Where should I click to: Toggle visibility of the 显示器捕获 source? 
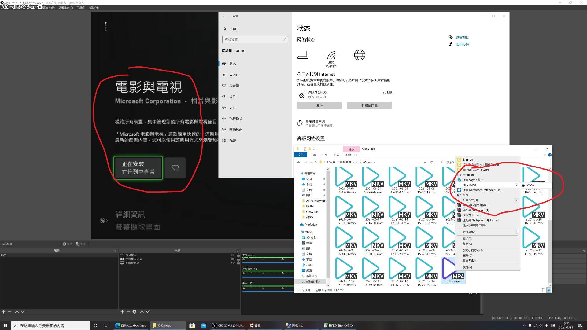pos(233,263)
